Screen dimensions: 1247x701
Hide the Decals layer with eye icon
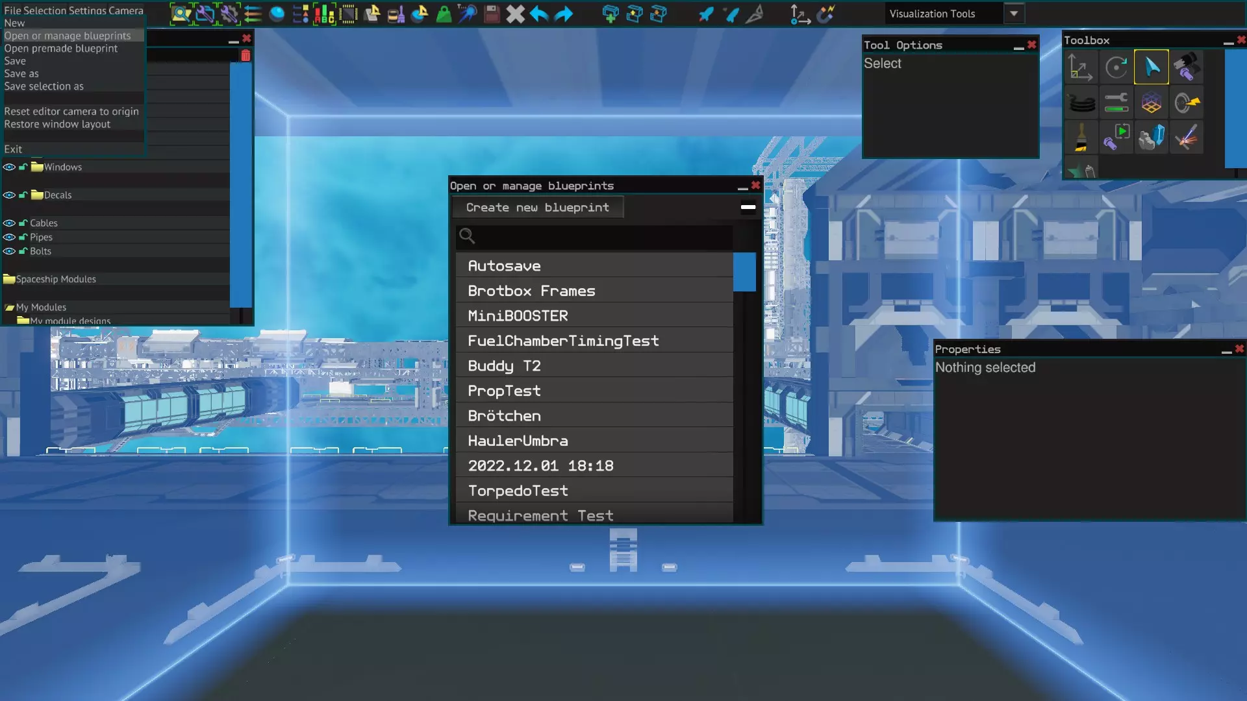coord(9,195)
